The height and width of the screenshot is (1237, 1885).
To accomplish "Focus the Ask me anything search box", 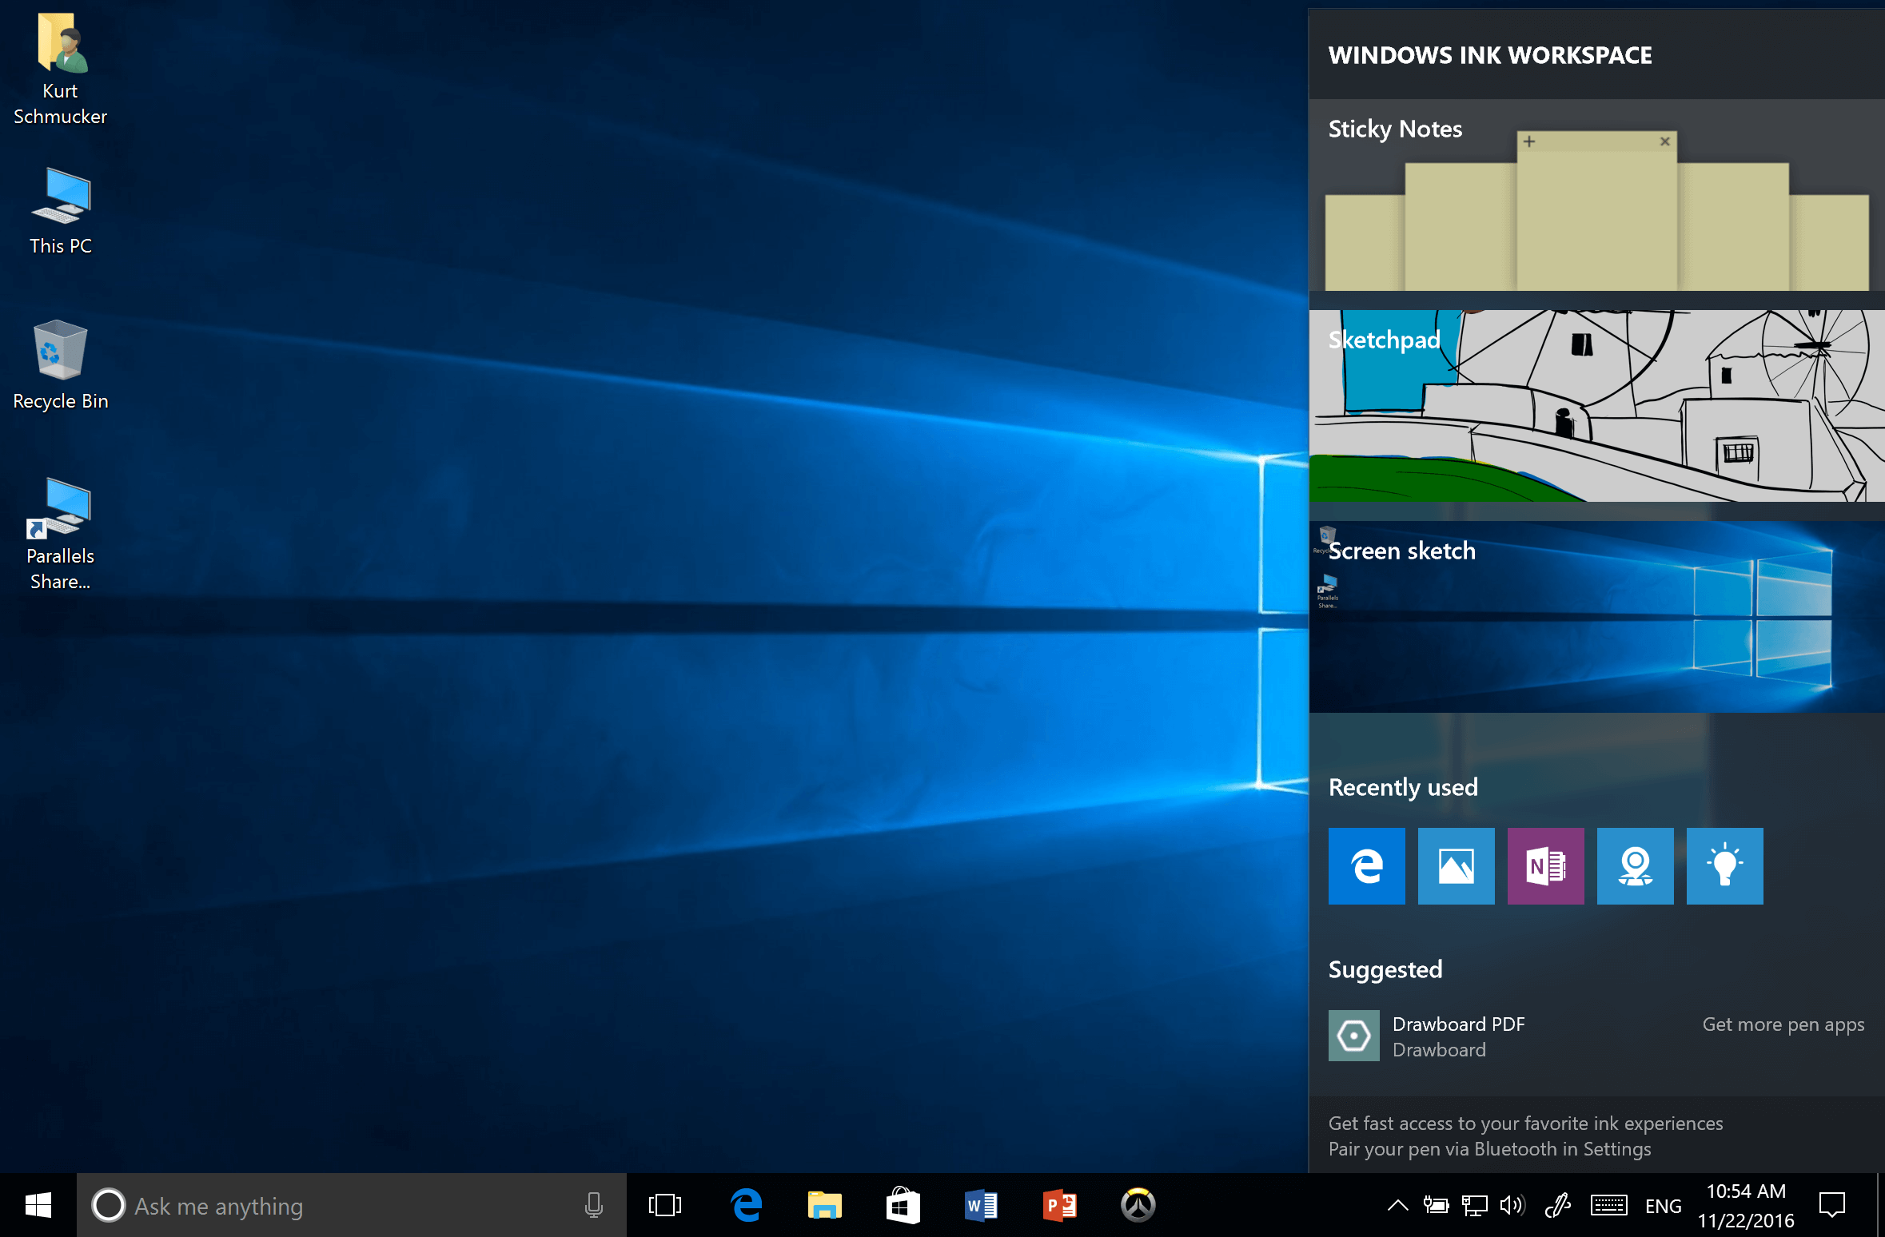I will click(x=352, y=1205).
